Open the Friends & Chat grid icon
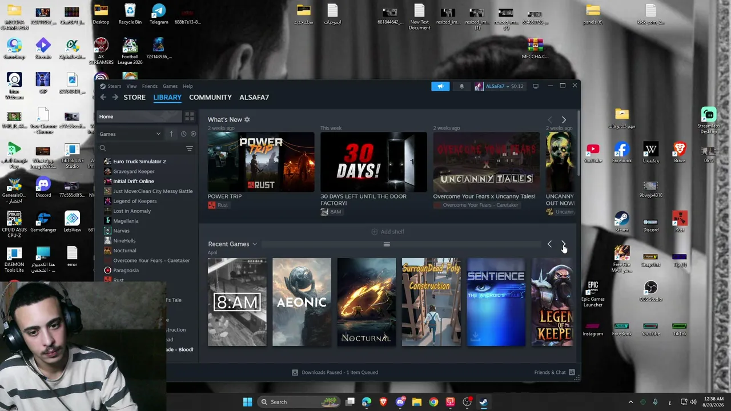This screenshot has width=731, height=411. point(572,372)
